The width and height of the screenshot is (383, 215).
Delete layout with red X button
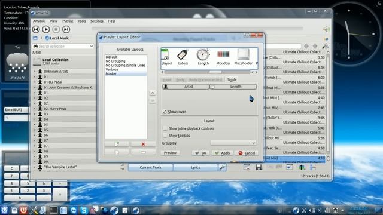pos(144,144)
